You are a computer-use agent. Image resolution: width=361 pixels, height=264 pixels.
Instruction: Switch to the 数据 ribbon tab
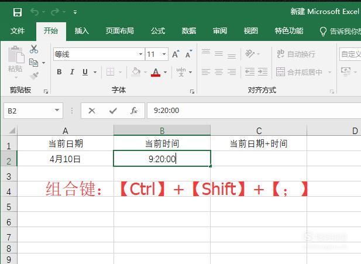click(x=189, y=30)
